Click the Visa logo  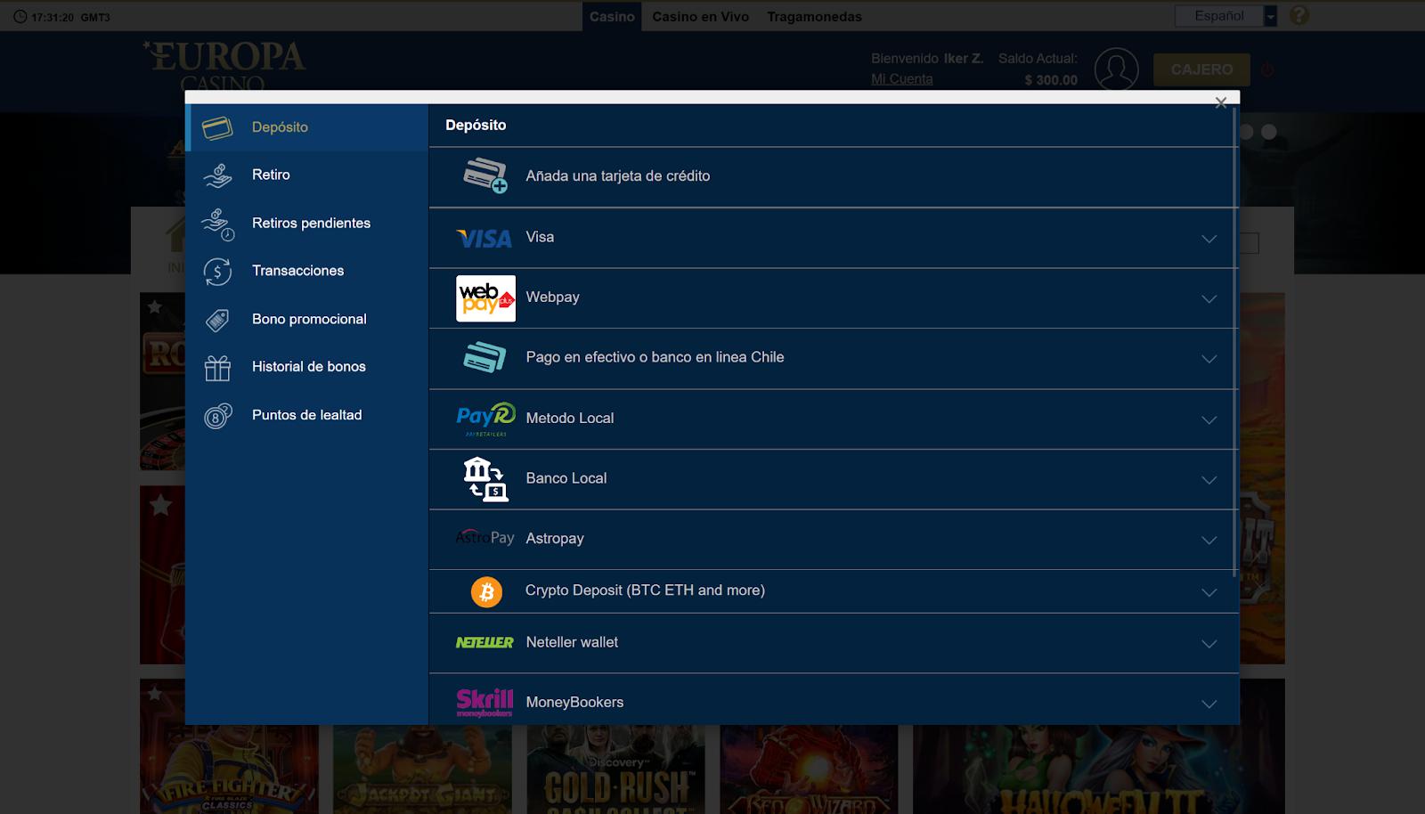point(484,239)
